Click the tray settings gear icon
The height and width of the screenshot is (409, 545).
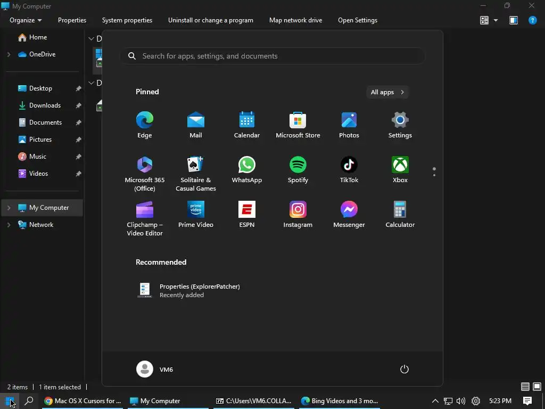click(476, 401)
